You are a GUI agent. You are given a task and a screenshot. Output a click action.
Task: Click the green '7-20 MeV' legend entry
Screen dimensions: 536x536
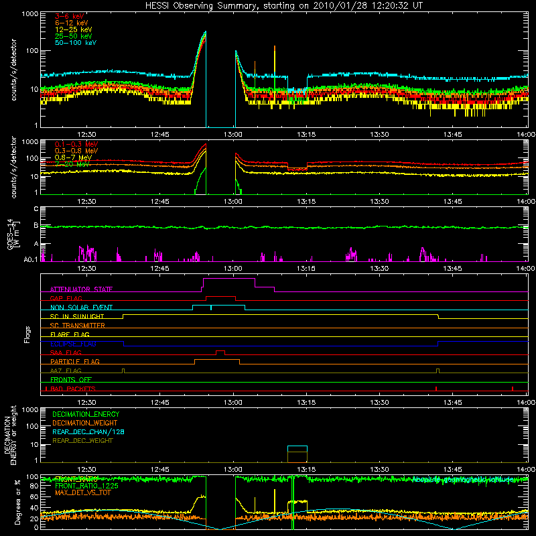pos(72,164)
